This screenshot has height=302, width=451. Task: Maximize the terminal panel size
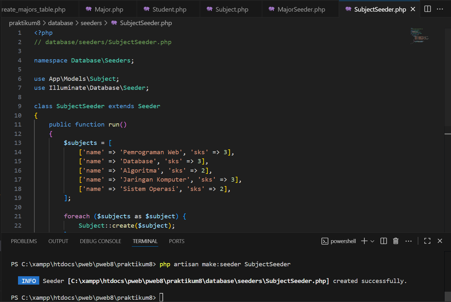click(427, 241)
